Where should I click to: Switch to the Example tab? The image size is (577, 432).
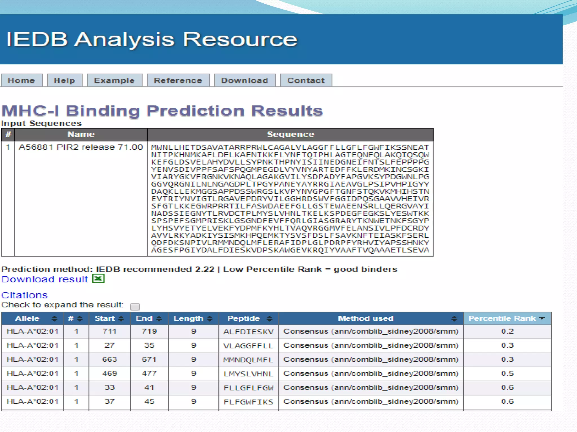click(x=114, y=80)
